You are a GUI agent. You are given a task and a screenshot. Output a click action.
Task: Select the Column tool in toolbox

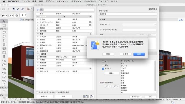pyautogui.click(x=4, y=57)
